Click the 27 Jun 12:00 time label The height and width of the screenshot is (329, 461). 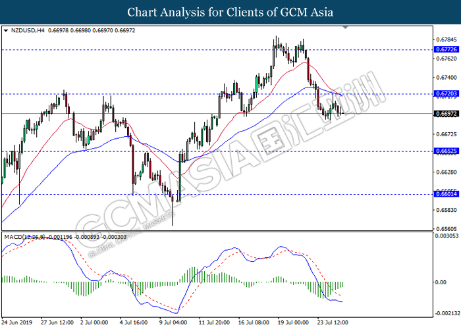57,322
